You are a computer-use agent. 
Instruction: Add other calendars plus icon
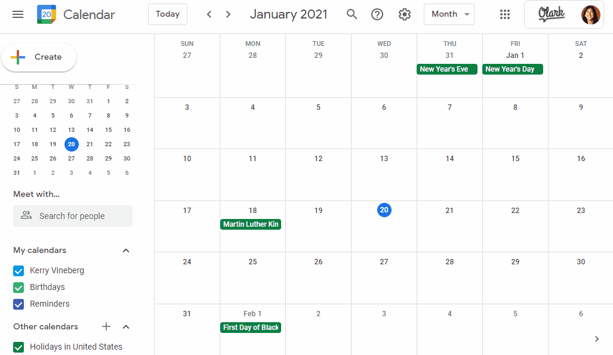(x=106, y=326)
